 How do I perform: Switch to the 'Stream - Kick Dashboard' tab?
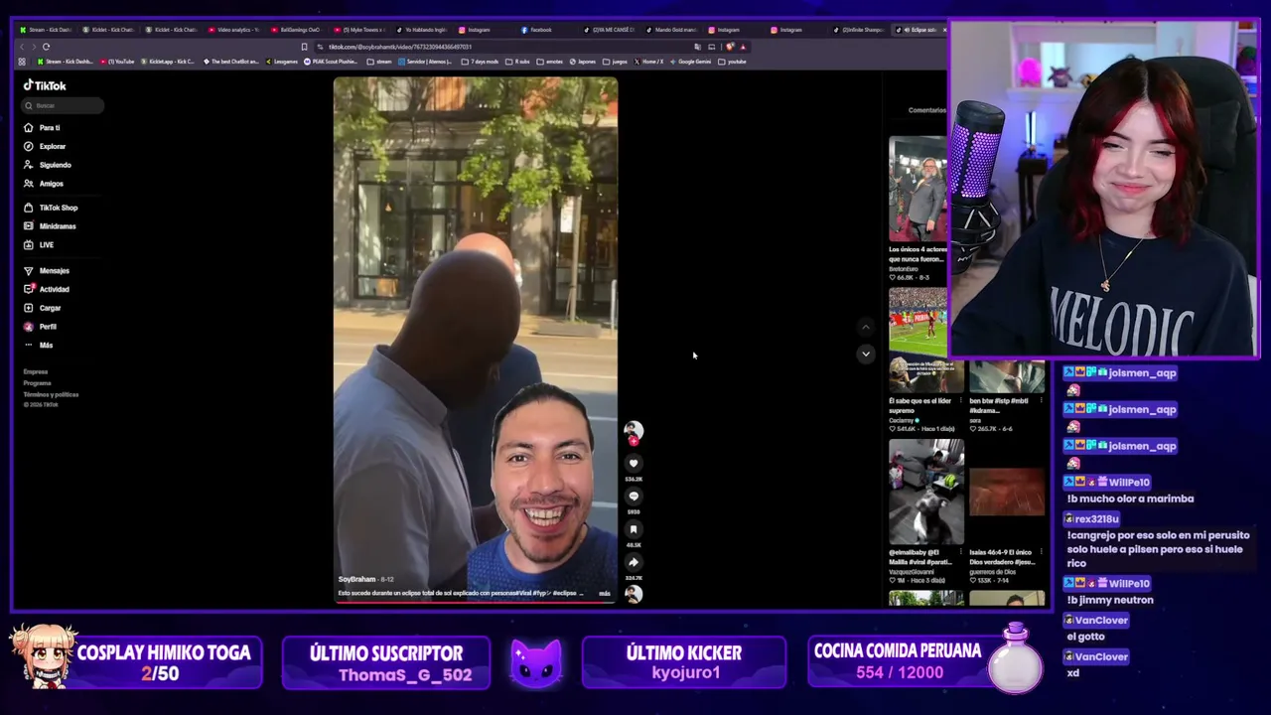[x=47, y=30]
